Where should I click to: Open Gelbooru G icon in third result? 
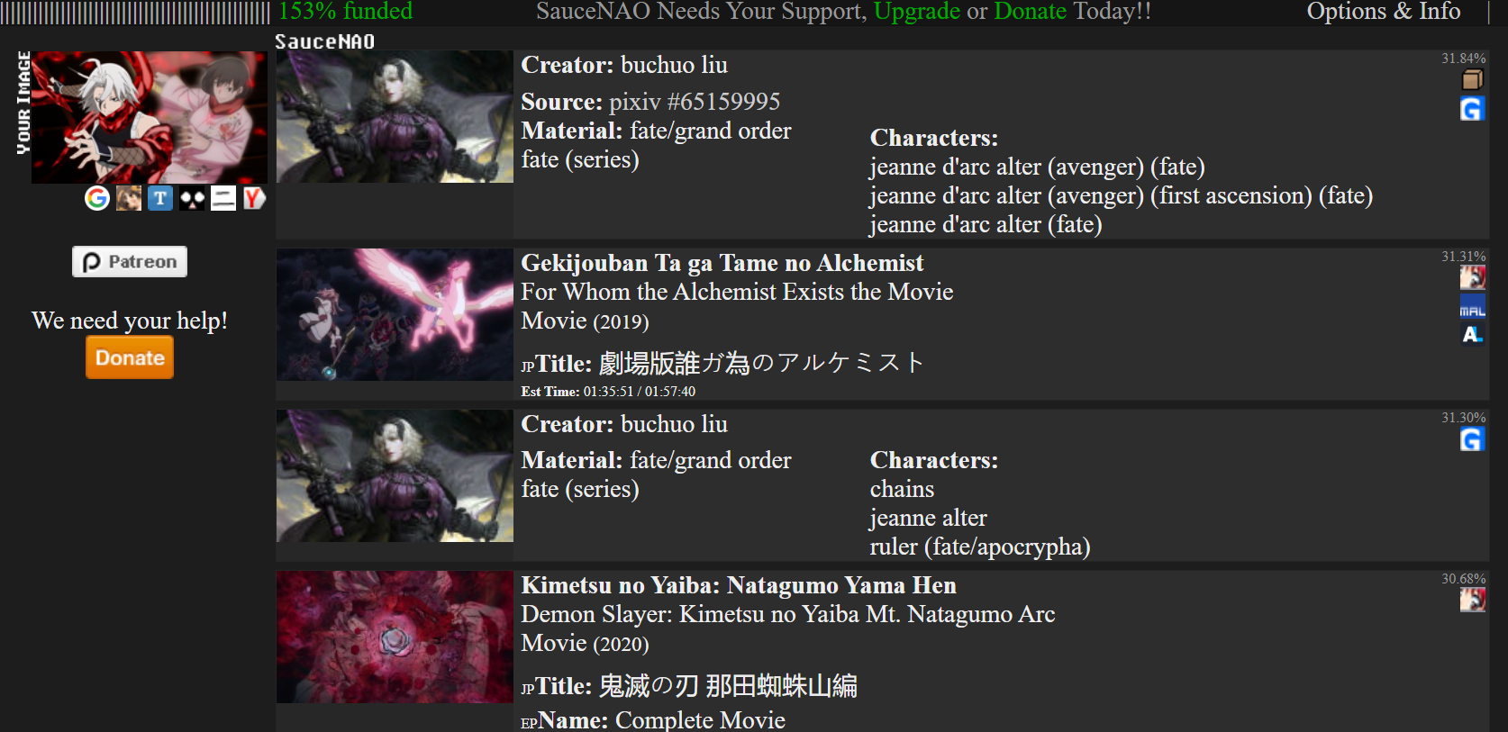pos(1472,439)
